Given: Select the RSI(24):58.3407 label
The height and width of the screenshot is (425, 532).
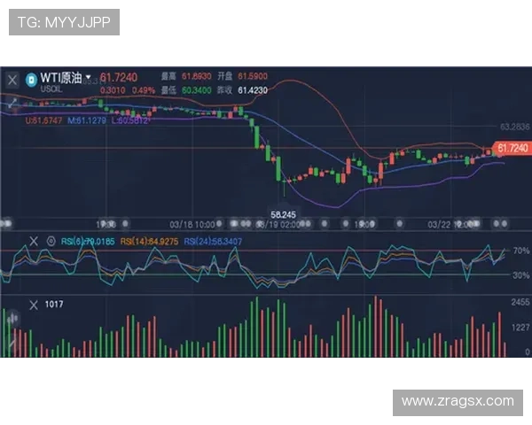Looking at the screenshot, I should [213, 242].
